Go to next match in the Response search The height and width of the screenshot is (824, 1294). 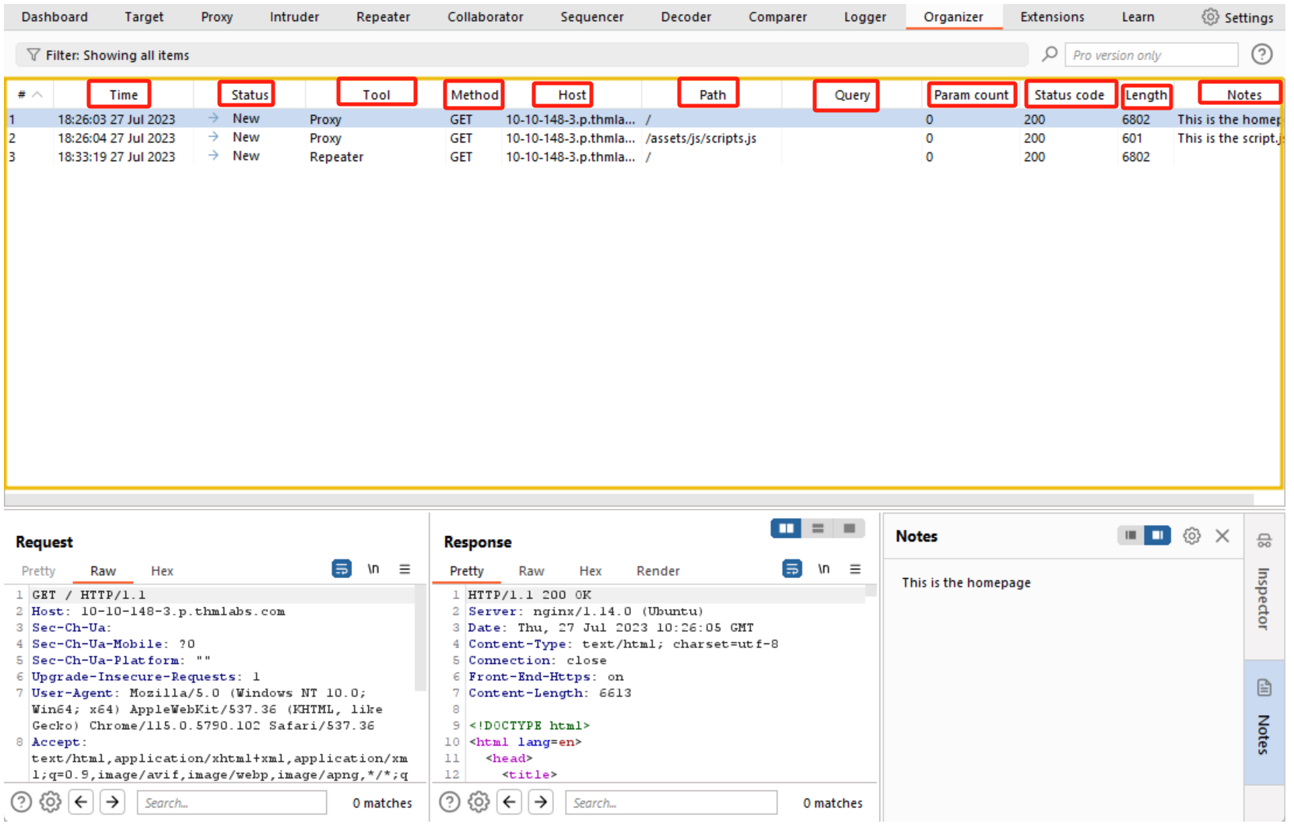tap(541, 802)
